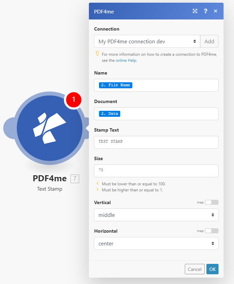Image resolution: width=234 pixels, height=284 pixels.
Task: Focus the Stamp Text field
Action: [156, 142]
